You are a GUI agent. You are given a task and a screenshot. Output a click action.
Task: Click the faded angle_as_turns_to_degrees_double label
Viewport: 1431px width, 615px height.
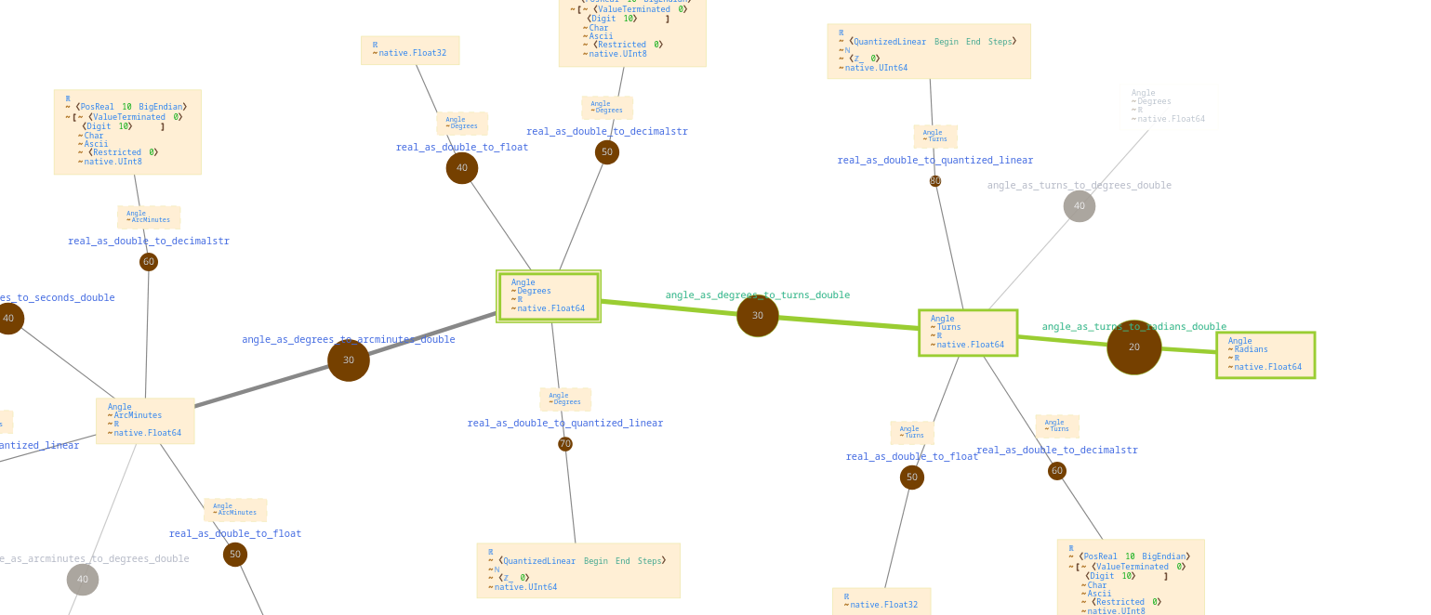(x=1079, y=186)
